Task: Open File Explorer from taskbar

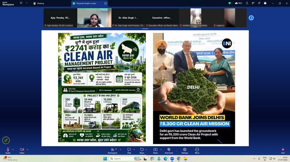Action: pyautogui.click(x=185, y=159)
